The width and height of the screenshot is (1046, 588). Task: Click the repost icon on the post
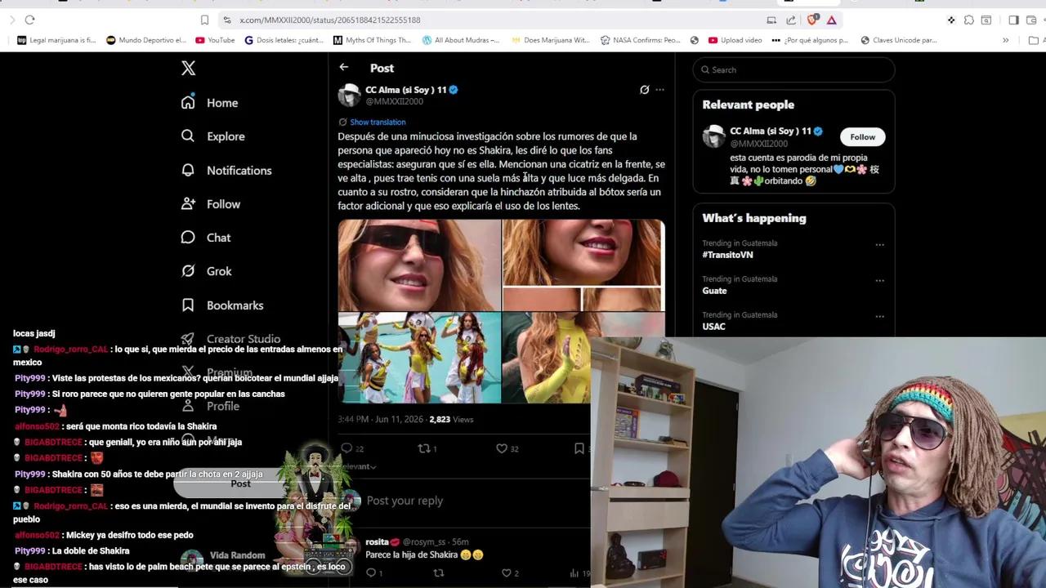pos(424,448)
